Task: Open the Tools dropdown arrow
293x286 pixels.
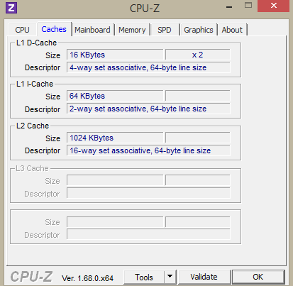Action: [170, 277]
